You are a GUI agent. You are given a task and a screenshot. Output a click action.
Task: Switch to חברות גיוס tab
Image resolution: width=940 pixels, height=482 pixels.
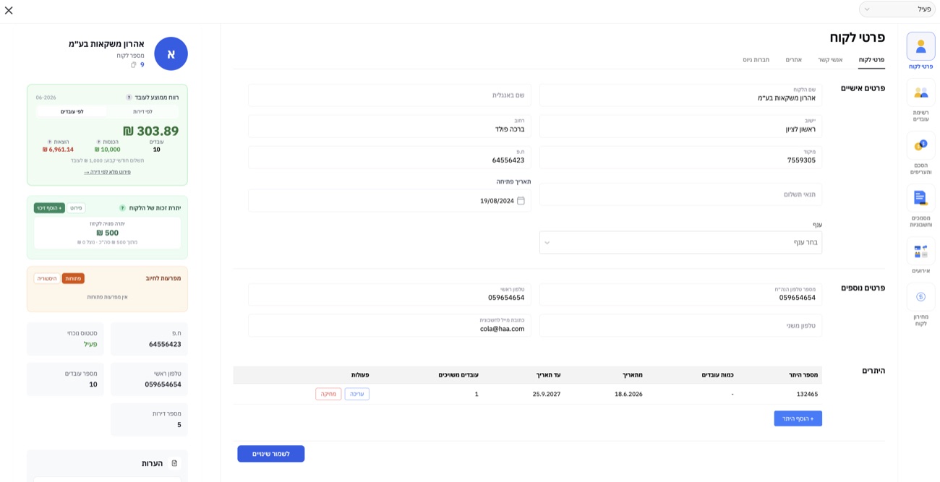756,60
